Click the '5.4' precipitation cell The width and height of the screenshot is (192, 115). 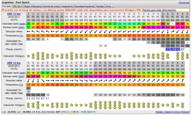coord(168,49)
